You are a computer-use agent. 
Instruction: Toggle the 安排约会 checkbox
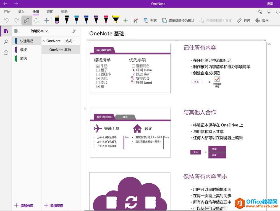tap(134, 79)
